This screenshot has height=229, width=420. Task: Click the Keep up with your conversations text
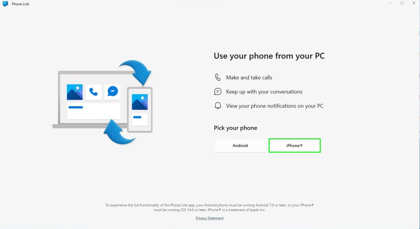(x=264, y=92)
